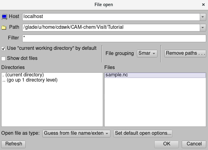The height and width of the screenshot is (150, 208).
Task: Uncheck 'Use current working directory by default'
Action: pos(3,49)
